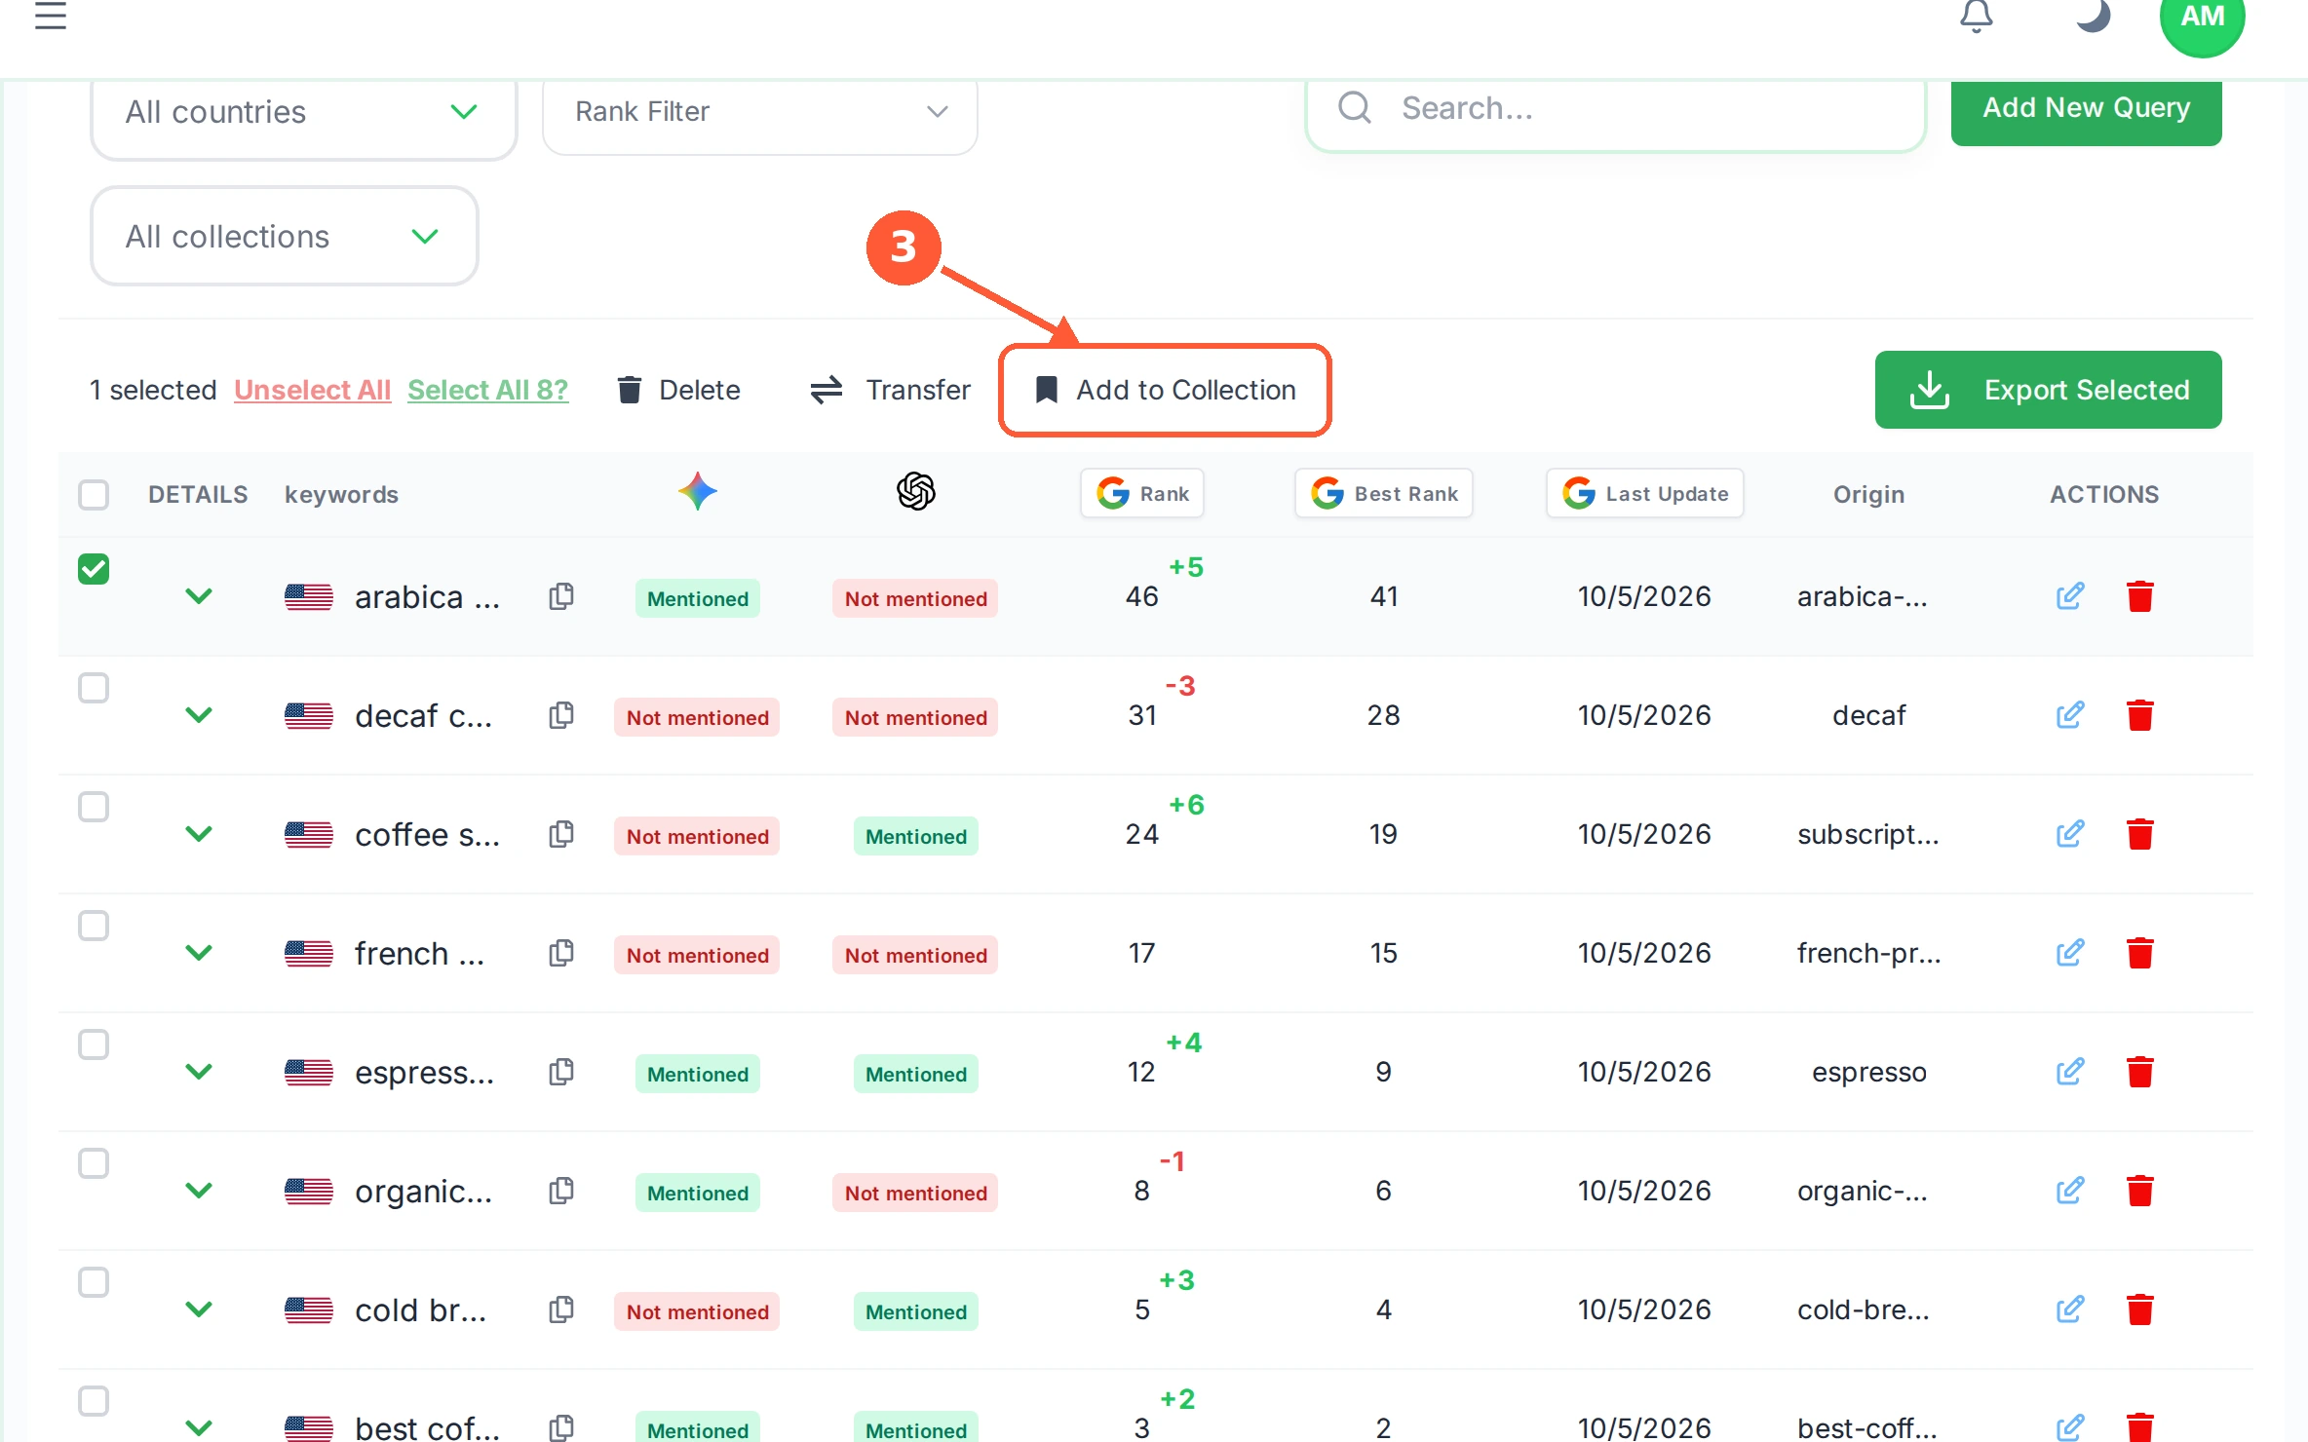This screenshot has width=2308, height=1442.
Task: Click the Unselect All link
Action: tap(313, 390)
